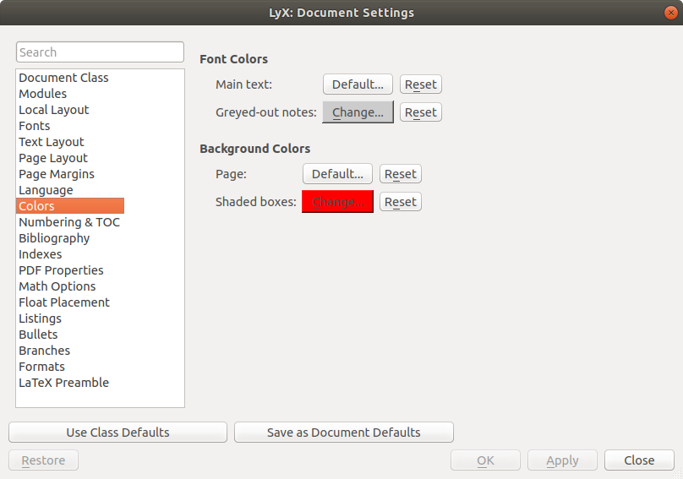Viewport: 683px width, 479px height.
Task: Open PDF Properties settings
Action: click(61, 270)
